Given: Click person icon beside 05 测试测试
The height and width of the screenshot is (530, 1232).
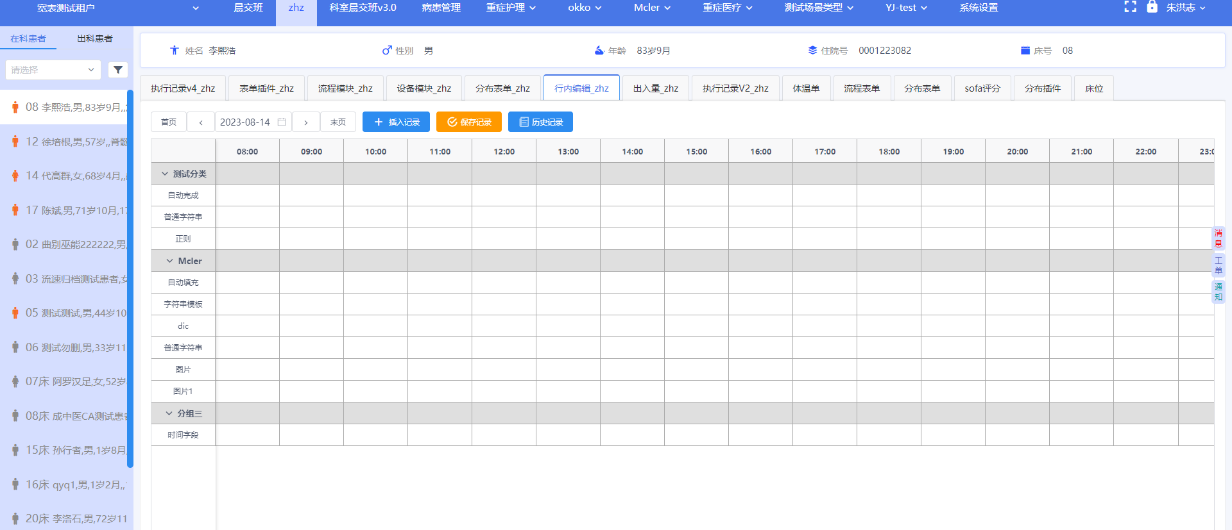Looking at the screenshot, I should pyautogui.click(x=15, y=313).
